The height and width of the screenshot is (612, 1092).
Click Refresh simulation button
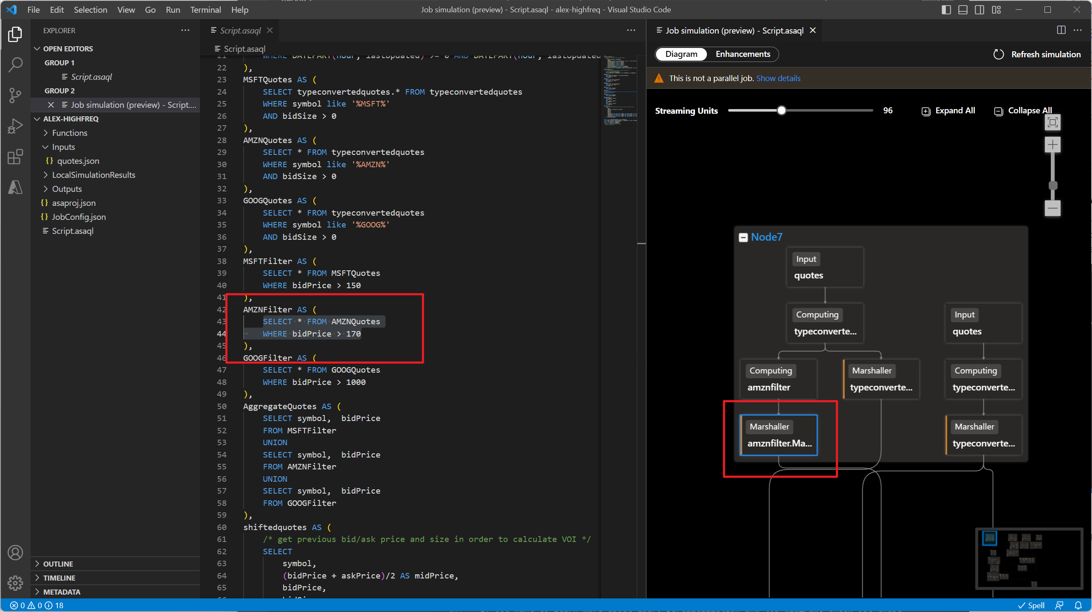pyautogui.click(x=1037, y=54)
